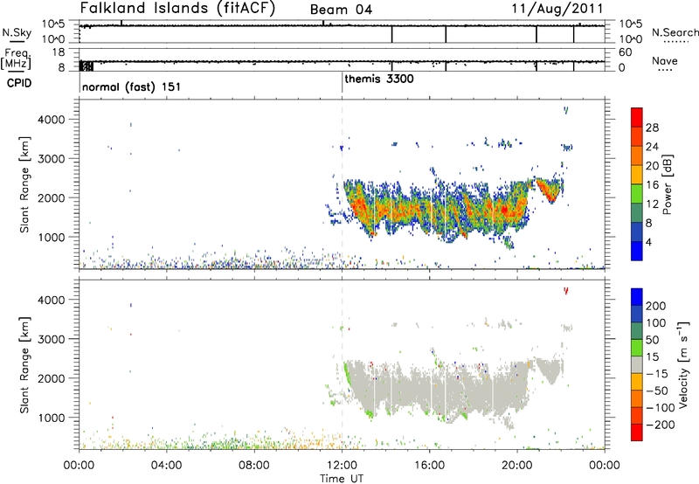The height and width of the screenshot is (484, 699).
Task: Click '4' on the power scale
Action: 648,242
